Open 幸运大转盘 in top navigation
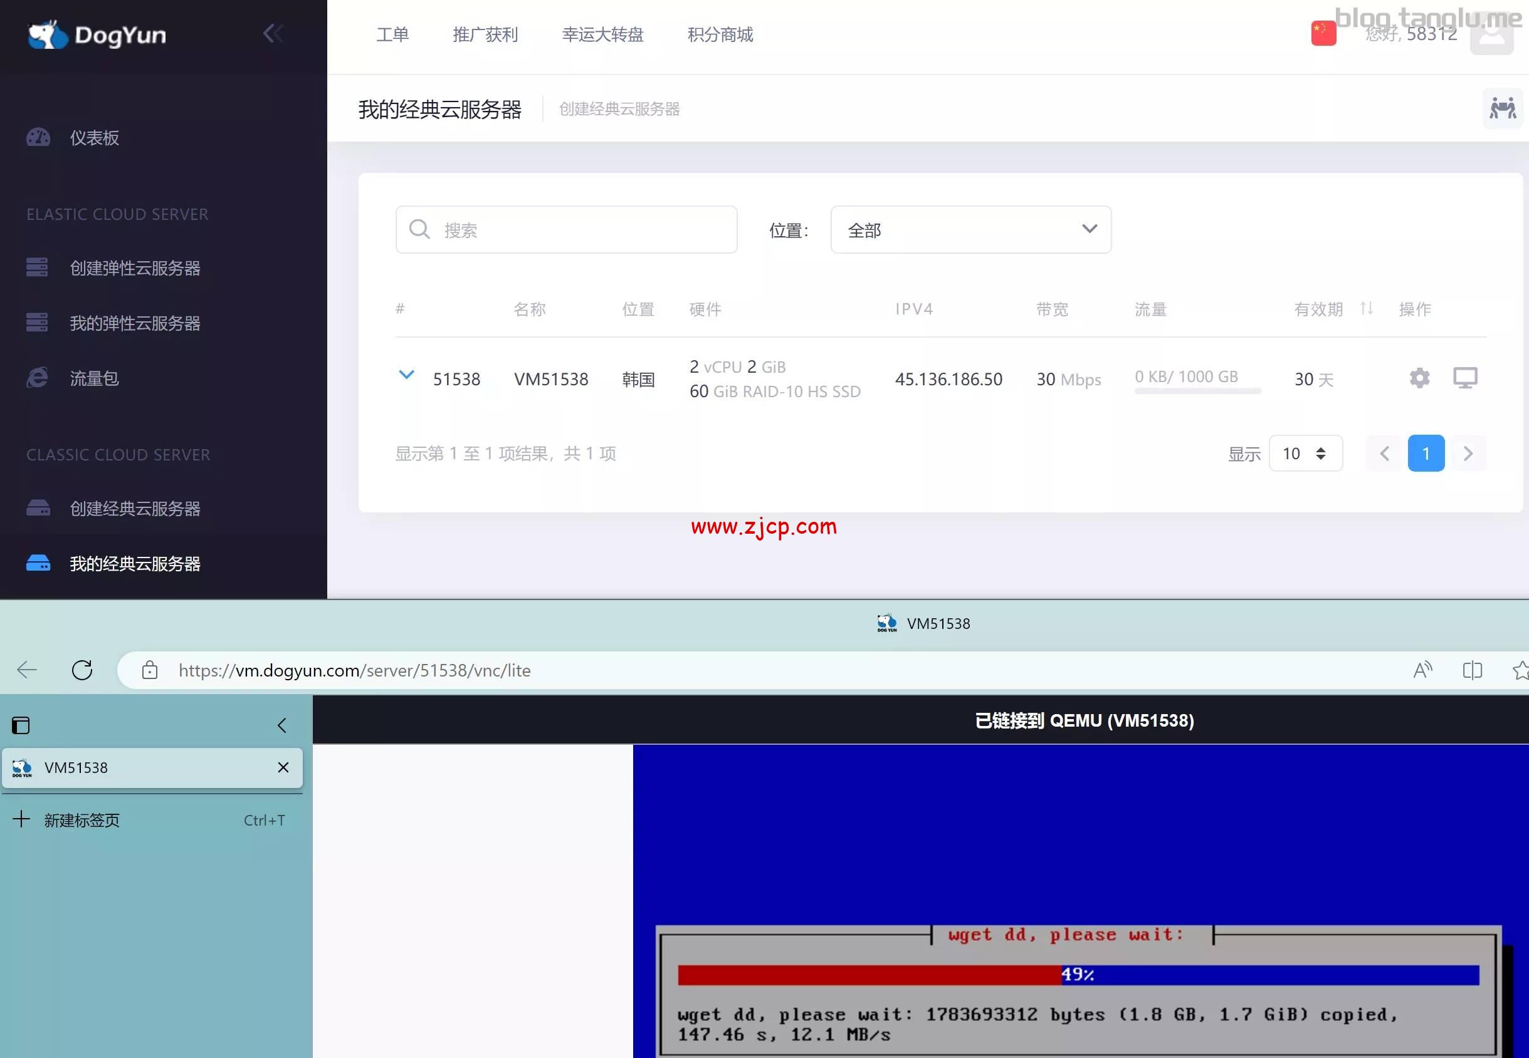 [x=603, y=34]
